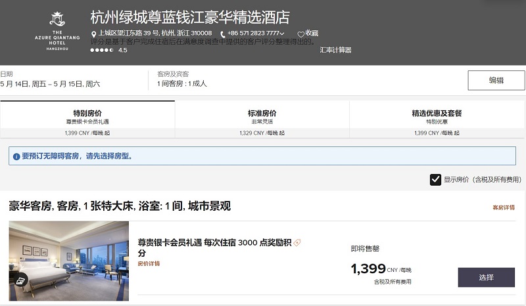
Task: Expand the phone number dropdown chevron
Action: point(282,33)
